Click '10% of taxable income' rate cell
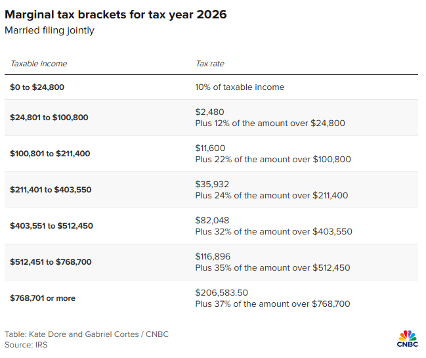The image size is (426, 358). (240, 87)
